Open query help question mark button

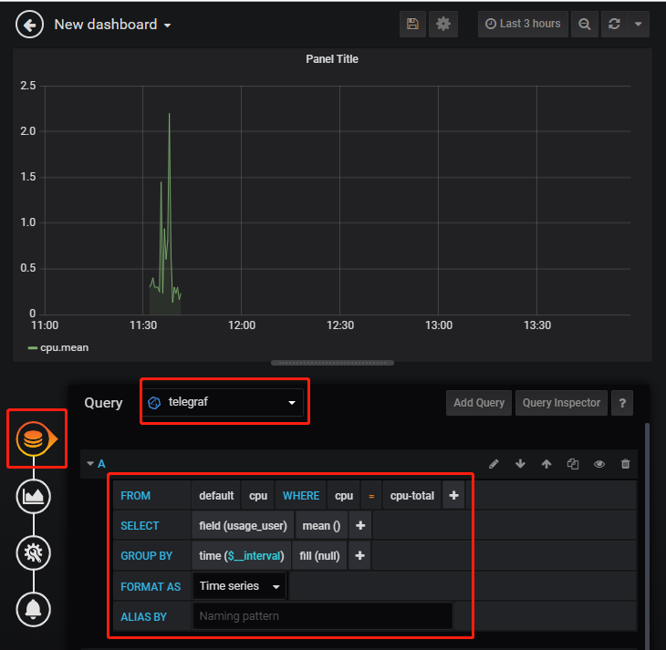(622, 402)
